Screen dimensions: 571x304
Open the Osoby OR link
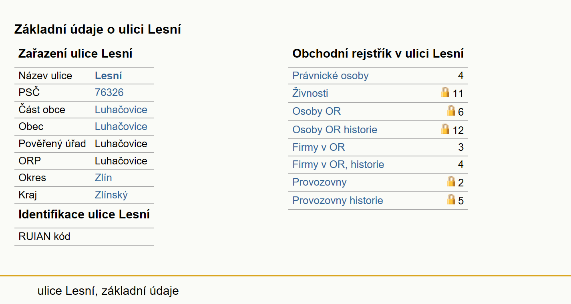317,111
